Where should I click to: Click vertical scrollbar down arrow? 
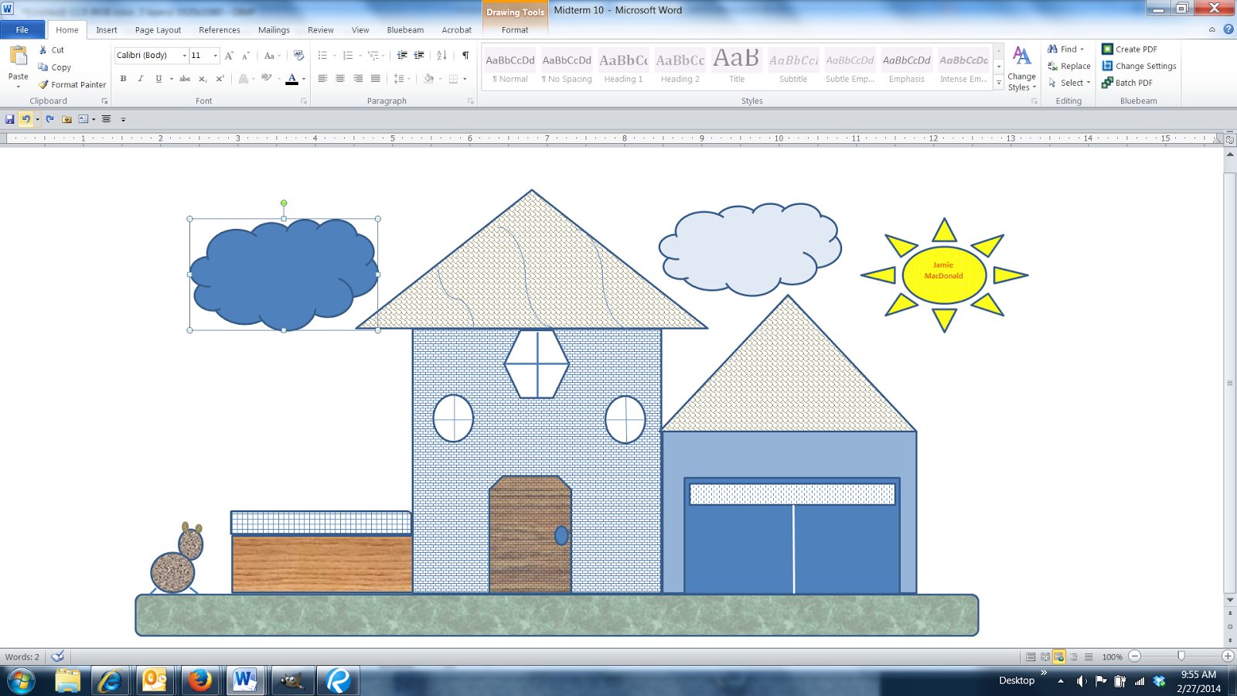click(1230, 600)
